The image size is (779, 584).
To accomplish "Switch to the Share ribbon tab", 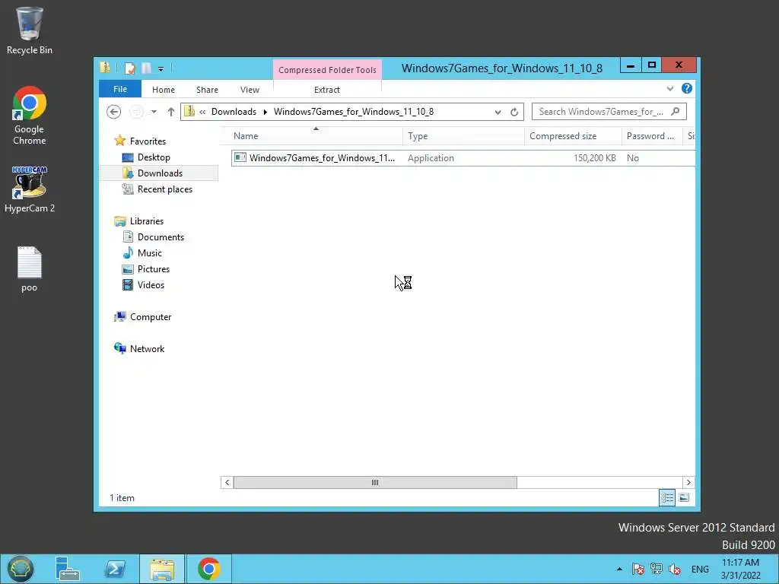I will [x=207, y=90].
